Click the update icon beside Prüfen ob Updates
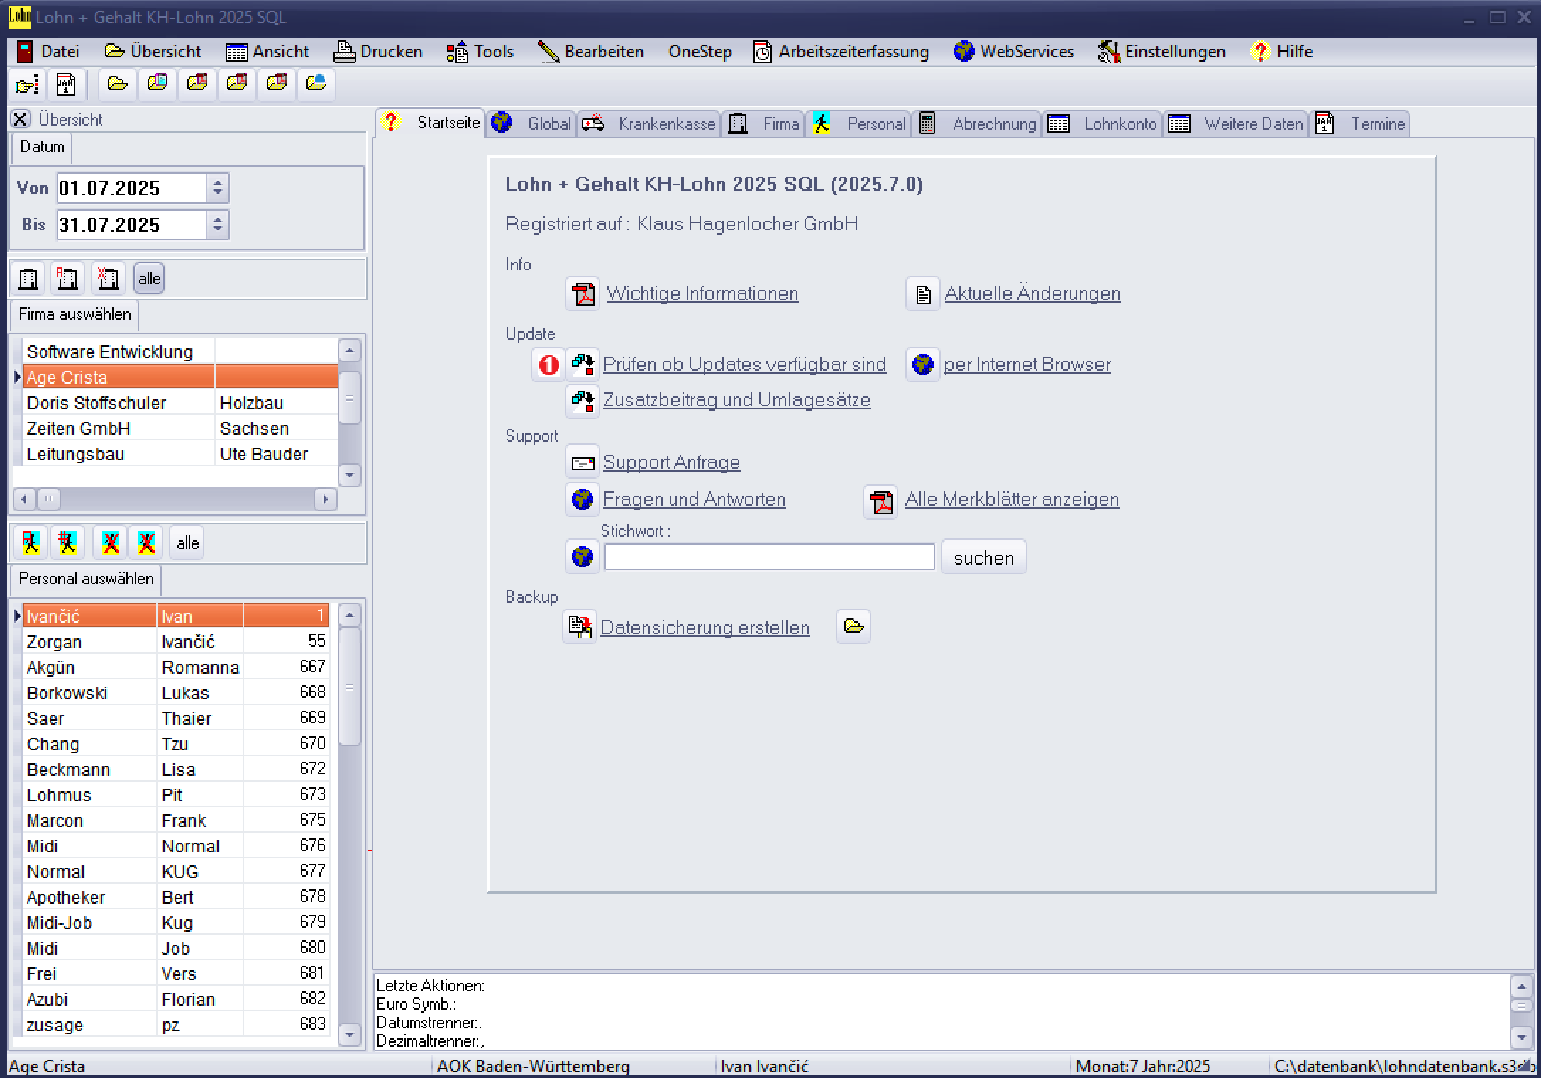Viewport: 1541px width, 1078px height. pos(582,365)
